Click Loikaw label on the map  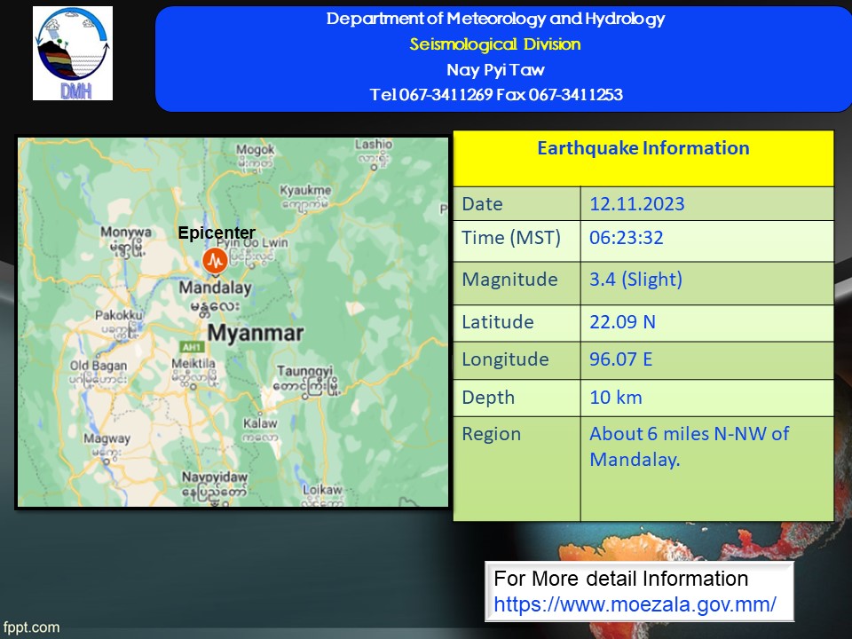tap(322, 490)
